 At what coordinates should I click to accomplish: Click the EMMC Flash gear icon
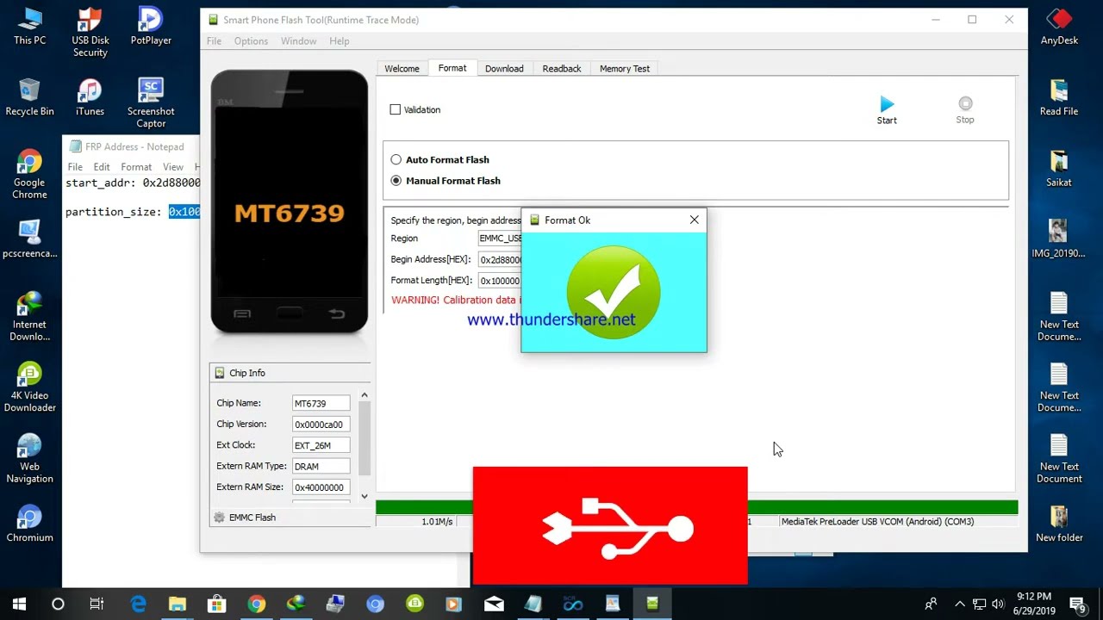[219, 518]
